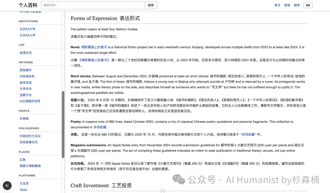Open 阅读生活 under LIFE section
Image resolution: width=330 pixels, height=193 pixels.
click(x=25, y=52)
